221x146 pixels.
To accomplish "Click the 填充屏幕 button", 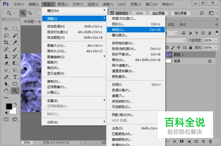I will 180,13.
